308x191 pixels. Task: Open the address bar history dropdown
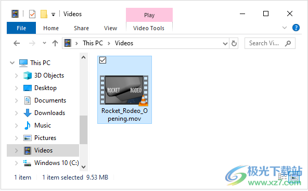tap(225, 43)
